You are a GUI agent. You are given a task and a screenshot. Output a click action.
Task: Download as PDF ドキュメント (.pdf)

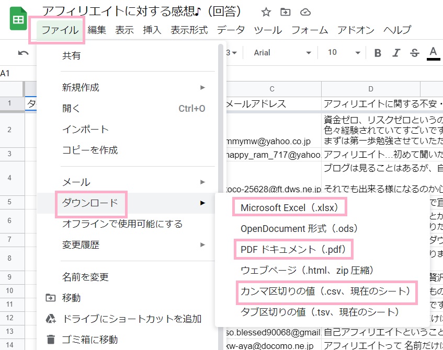coord(322,250)
